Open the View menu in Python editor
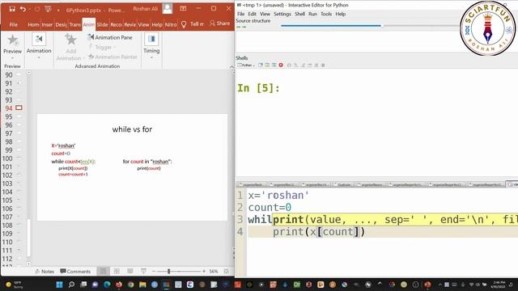This screenshot has height=291, width=518. pyautogui.click(x=265, y=14)
